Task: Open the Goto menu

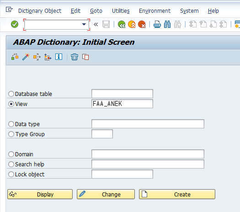Action: click(96, 11)
